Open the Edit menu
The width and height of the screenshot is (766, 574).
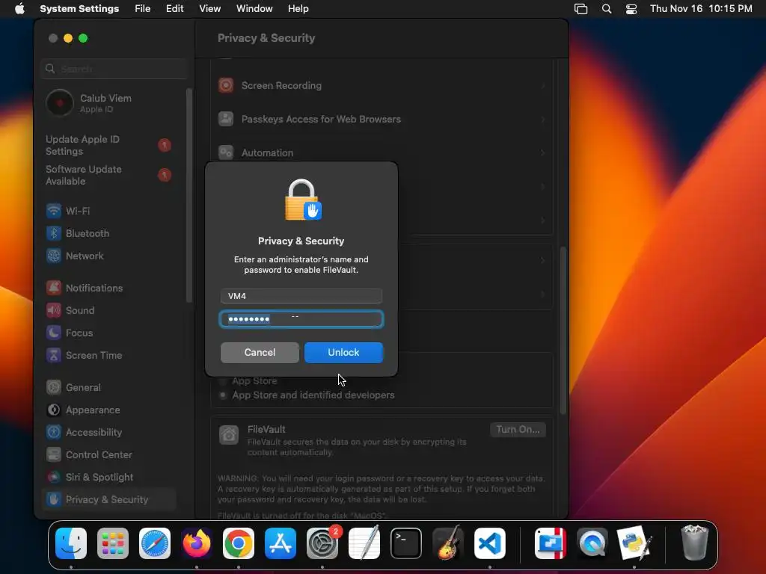pyautogui.click(x=174, y=9)
